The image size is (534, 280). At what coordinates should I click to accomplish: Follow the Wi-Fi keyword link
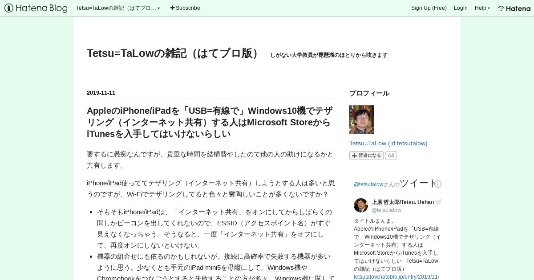pyautogui.click(x=135, y=194)
